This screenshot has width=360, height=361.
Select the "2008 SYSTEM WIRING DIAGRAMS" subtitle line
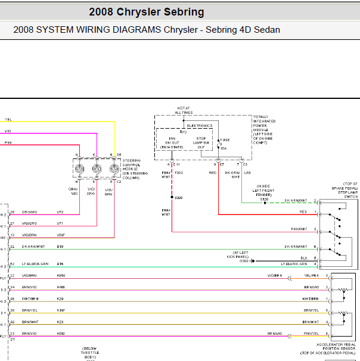tap(147, 30)
